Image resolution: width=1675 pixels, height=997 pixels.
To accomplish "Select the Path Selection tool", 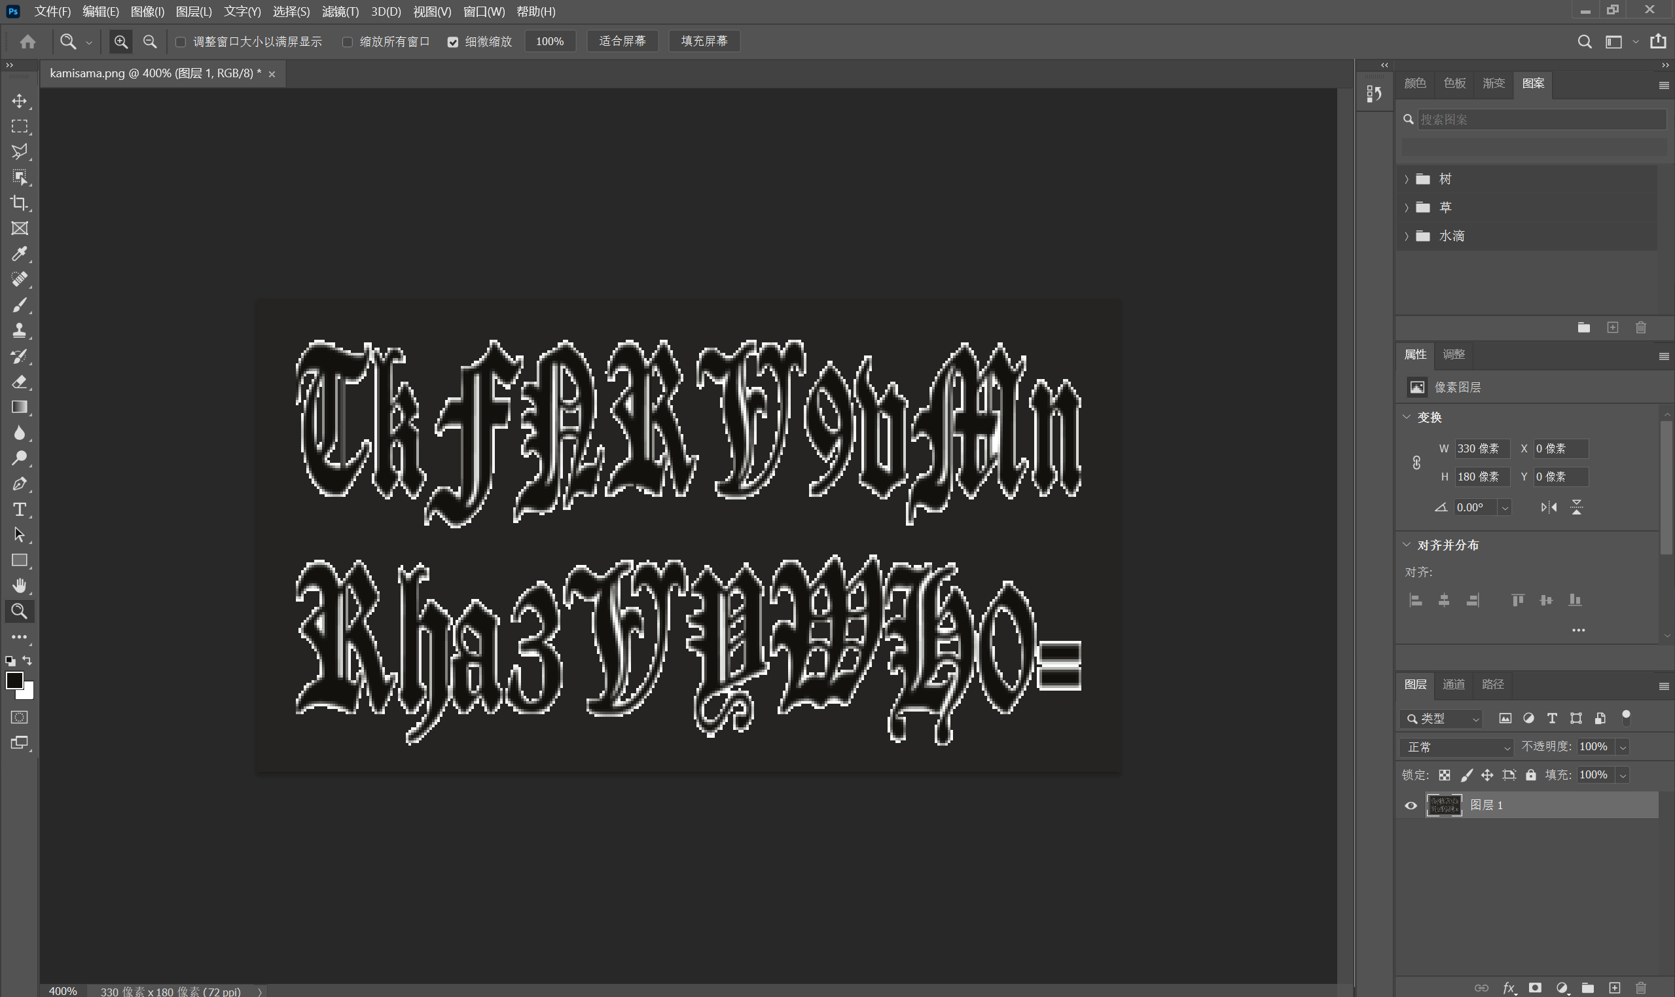I will 20,535.
